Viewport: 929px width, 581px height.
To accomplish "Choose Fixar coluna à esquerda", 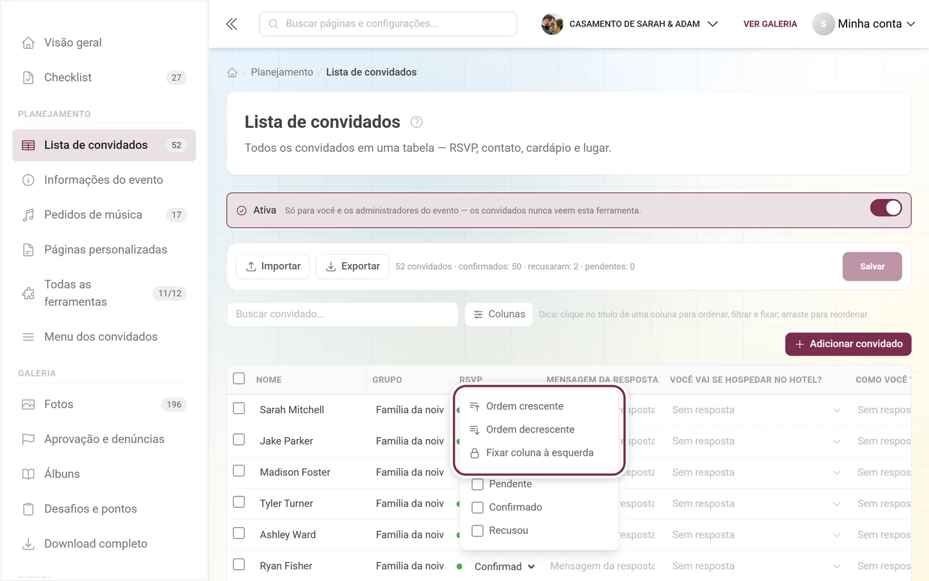I will coord(539,453).
